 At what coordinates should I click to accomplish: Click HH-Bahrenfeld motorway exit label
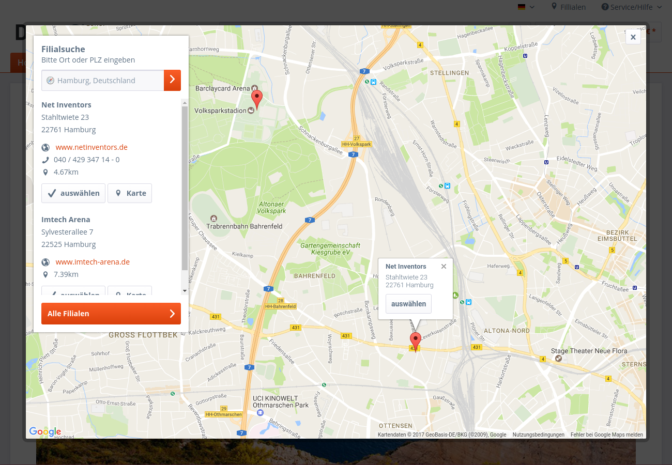[280, 306]
